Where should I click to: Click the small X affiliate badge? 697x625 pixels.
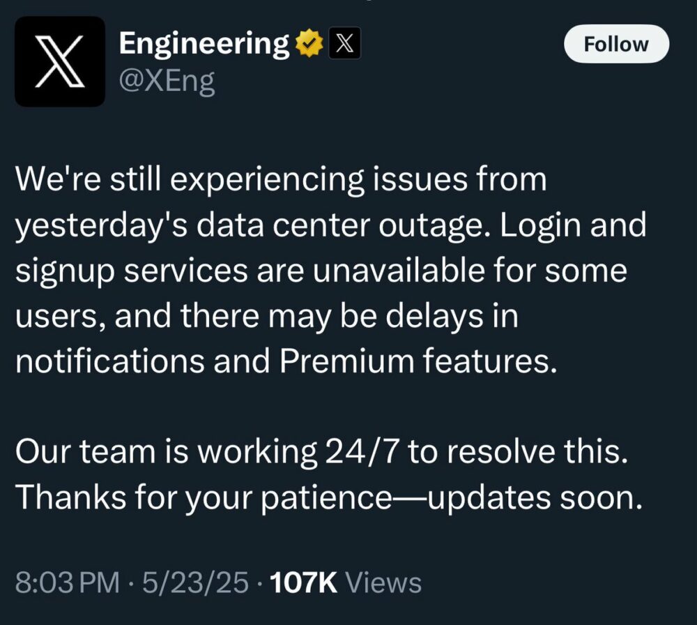(344, 43)
